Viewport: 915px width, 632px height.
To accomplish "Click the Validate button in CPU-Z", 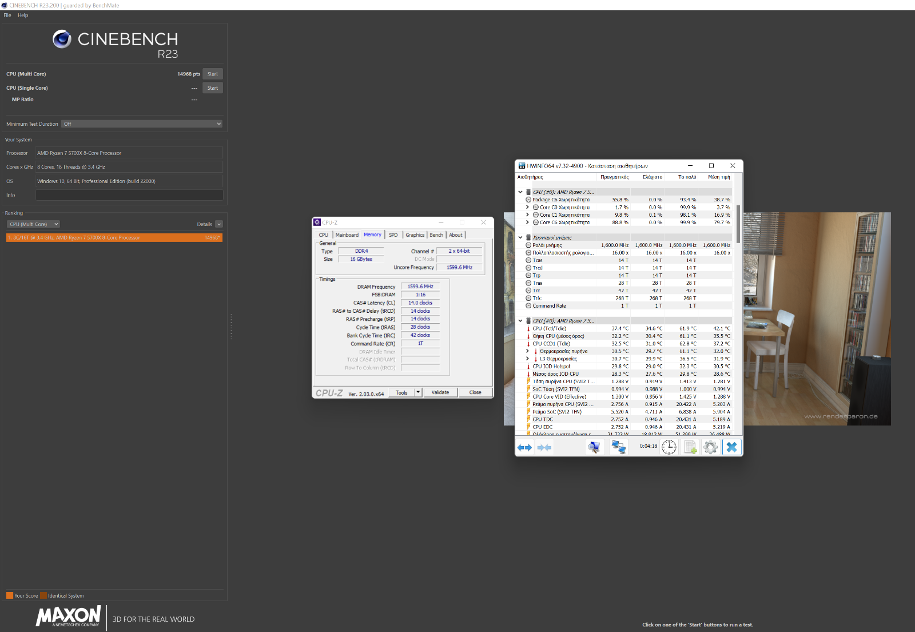I will [x=440, y=392].
